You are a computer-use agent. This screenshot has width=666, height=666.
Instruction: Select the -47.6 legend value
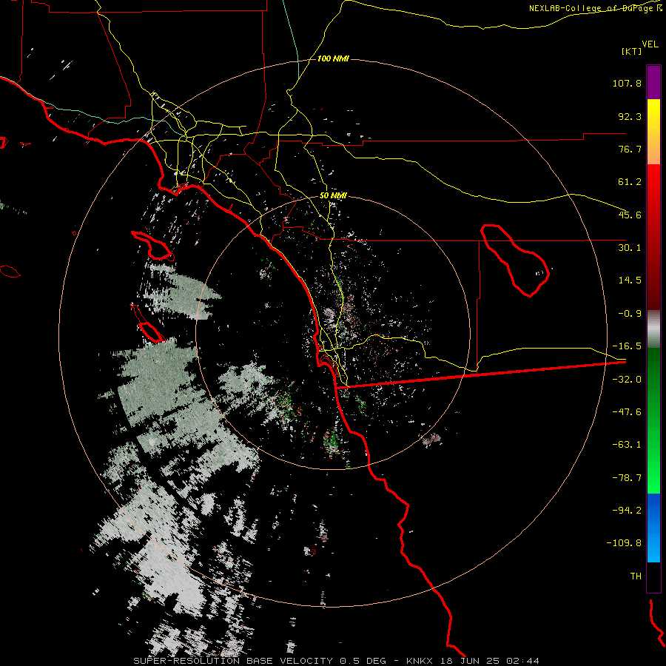627,412
